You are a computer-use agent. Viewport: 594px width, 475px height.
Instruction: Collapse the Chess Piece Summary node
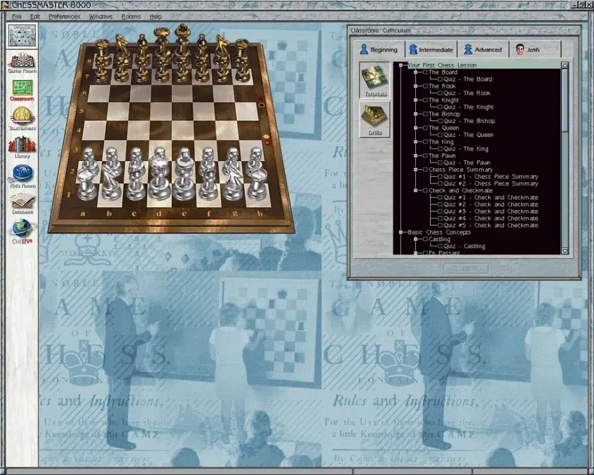point(416,169)
